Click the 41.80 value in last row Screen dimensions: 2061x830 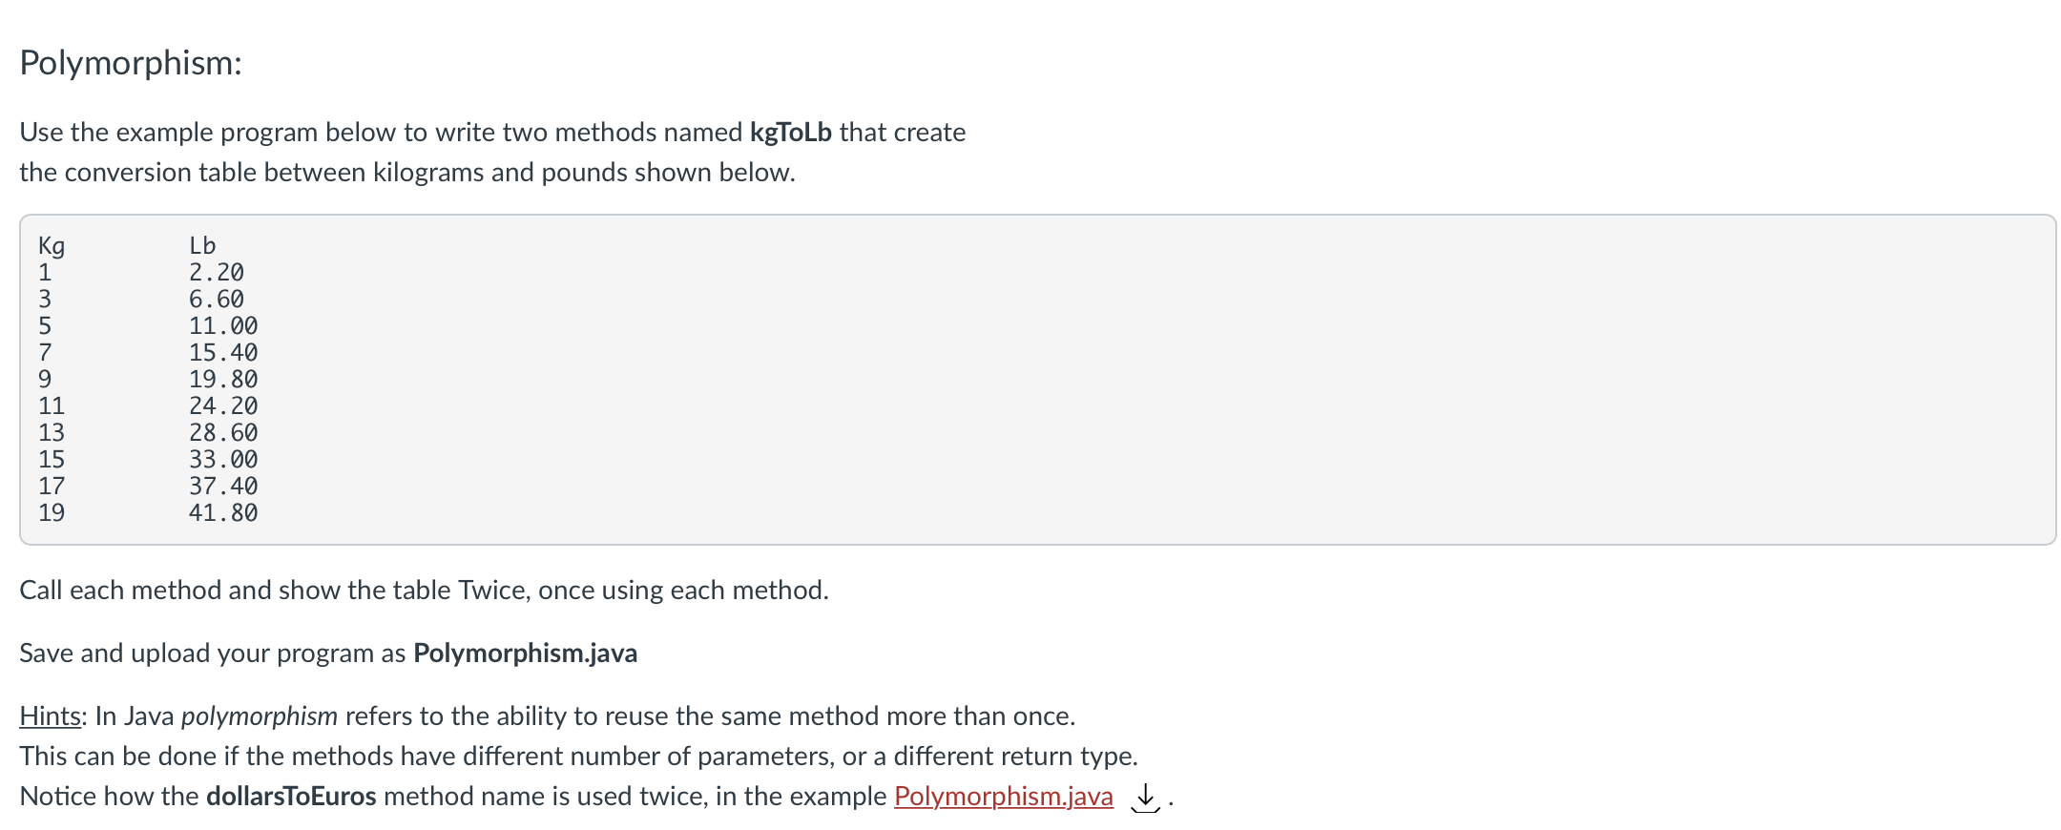pos(223,512)
